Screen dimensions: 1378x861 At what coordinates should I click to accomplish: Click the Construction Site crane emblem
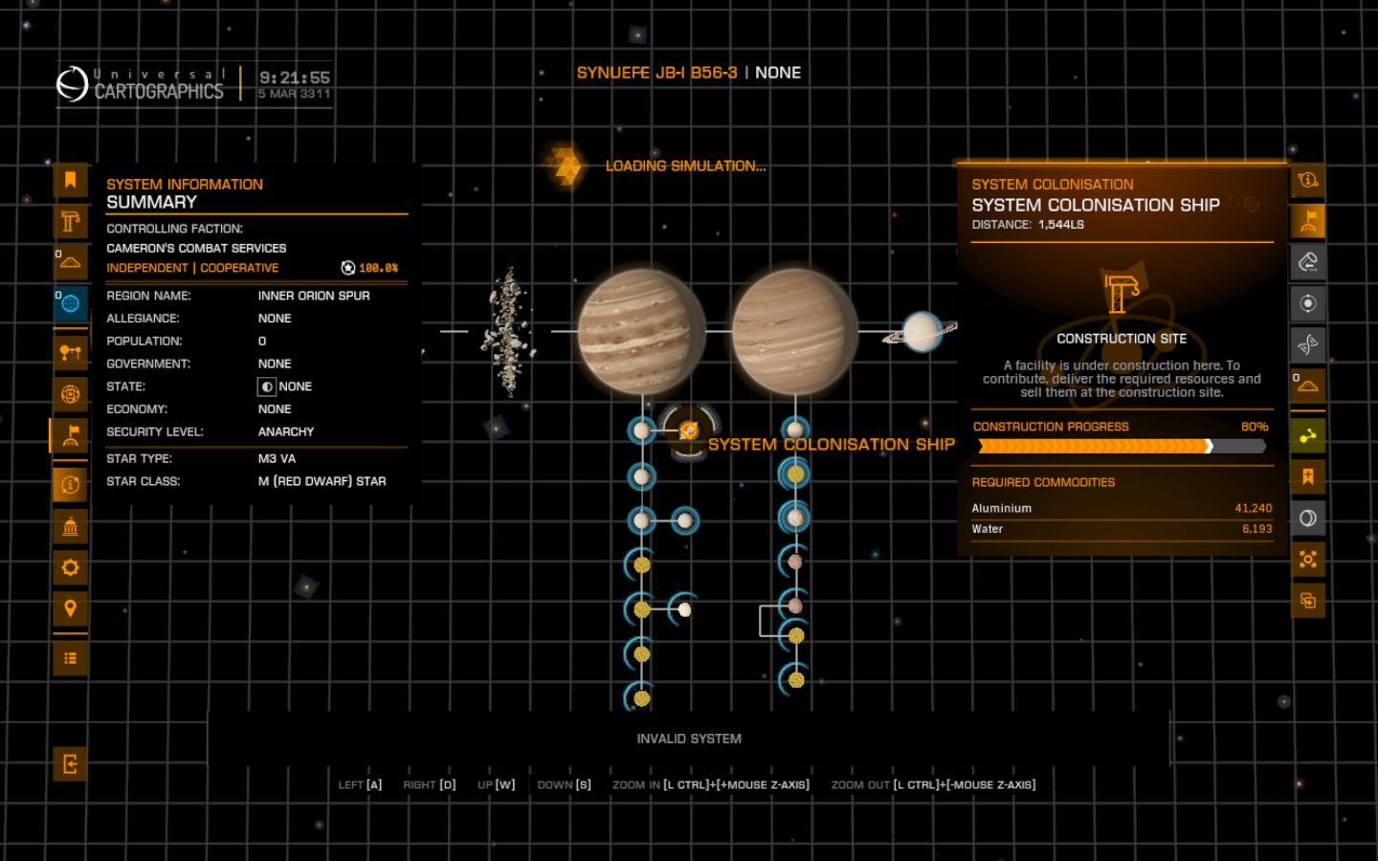click(1122, 294)
